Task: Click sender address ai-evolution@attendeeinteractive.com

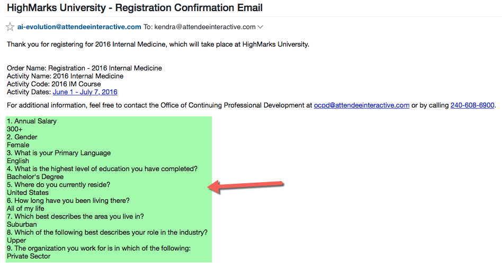Action: point(79,27)
